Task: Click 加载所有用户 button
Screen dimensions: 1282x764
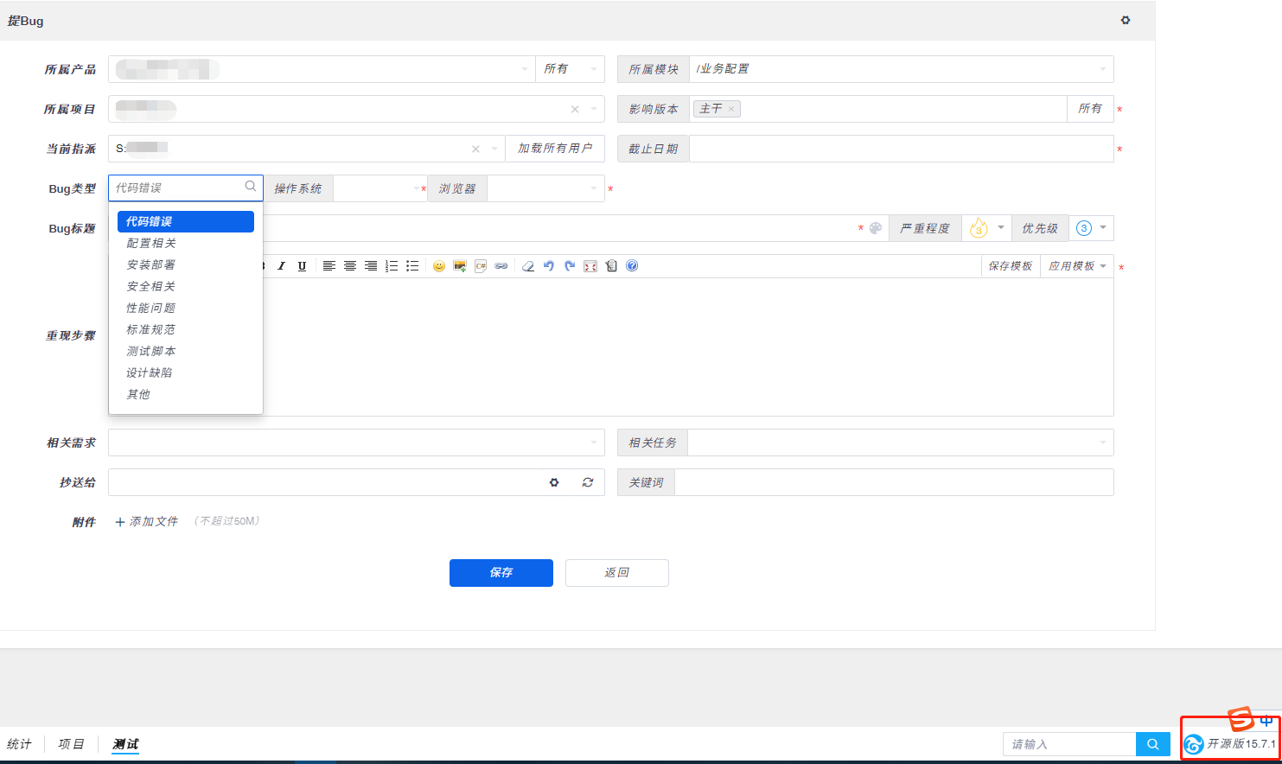Action: pyautogui.click(x=555, y=149)
